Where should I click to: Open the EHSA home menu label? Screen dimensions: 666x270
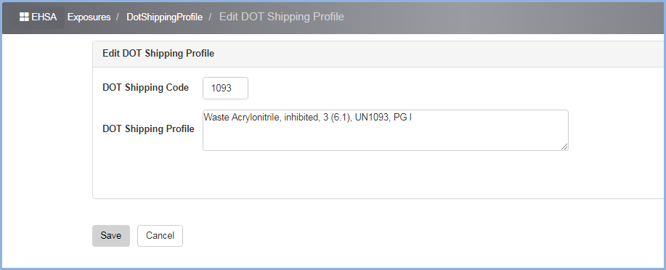(44, 17)
